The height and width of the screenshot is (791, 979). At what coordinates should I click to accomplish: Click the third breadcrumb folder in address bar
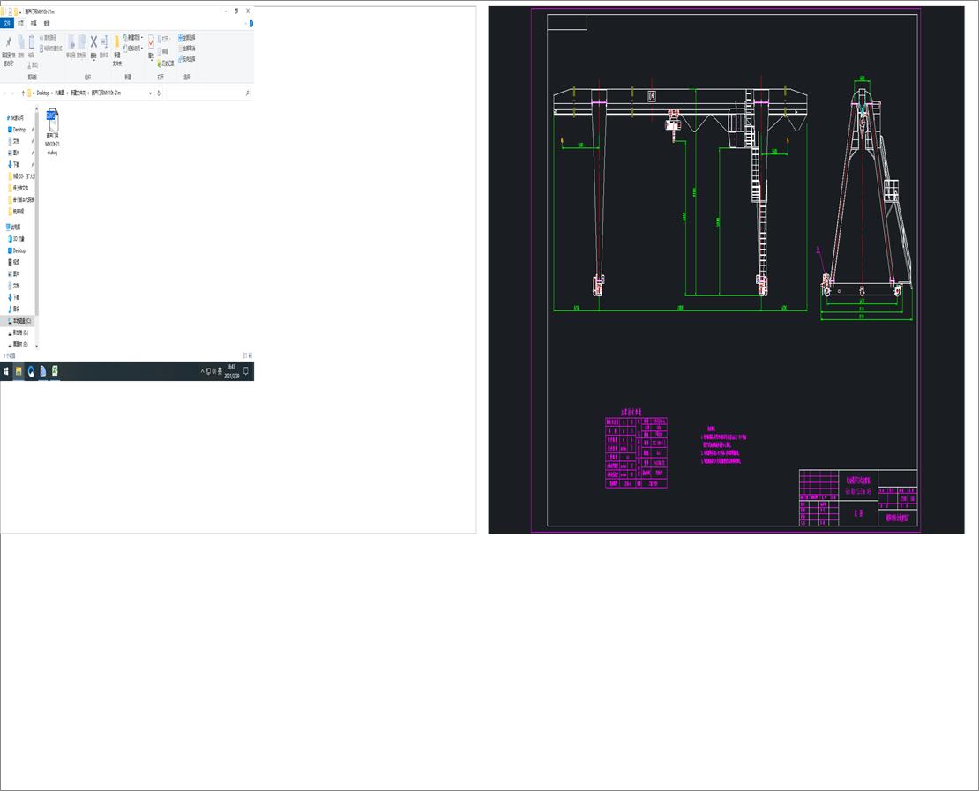point(78,93)
